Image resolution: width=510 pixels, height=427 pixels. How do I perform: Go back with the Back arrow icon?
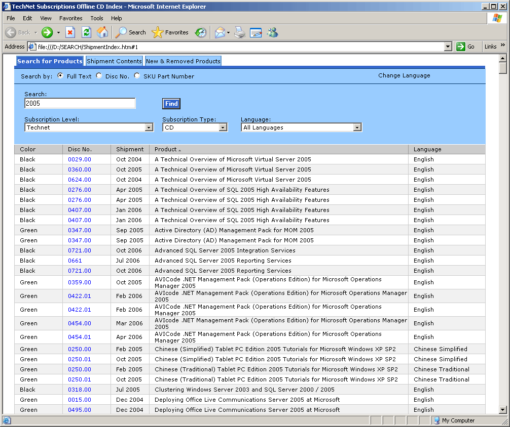pyautogui.click(x=11, y=32)
